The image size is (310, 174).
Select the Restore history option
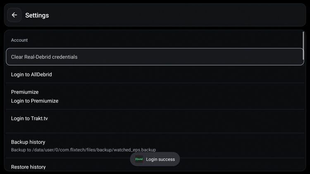[28, 167]
